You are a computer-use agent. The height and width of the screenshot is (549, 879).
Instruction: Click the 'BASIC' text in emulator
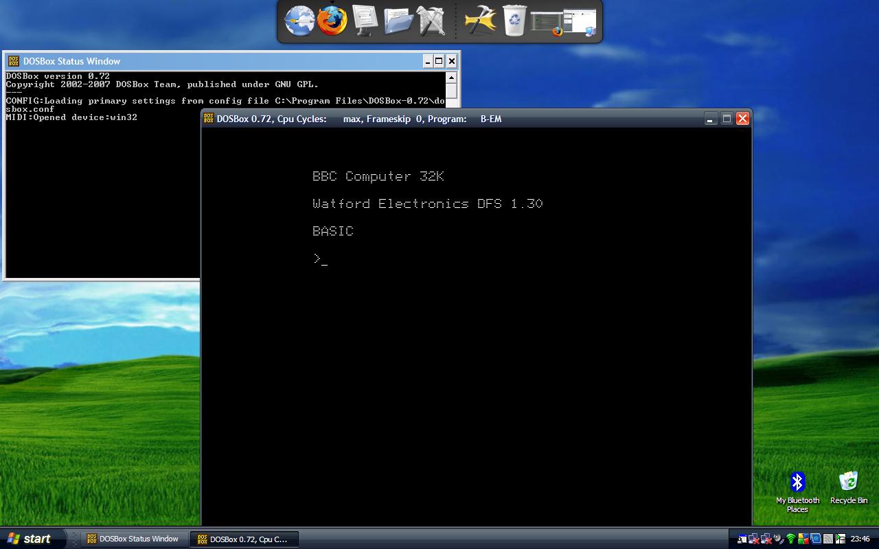pos(333,231)
